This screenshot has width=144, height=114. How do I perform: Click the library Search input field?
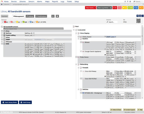point(112,22)
